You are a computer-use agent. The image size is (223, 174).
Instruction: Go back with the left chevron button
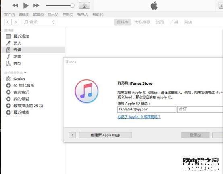(8, 22)
